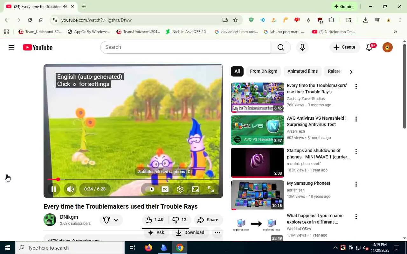Screen dimensions: 407x254
Task: Ask about this video
Action: (156, 232)
